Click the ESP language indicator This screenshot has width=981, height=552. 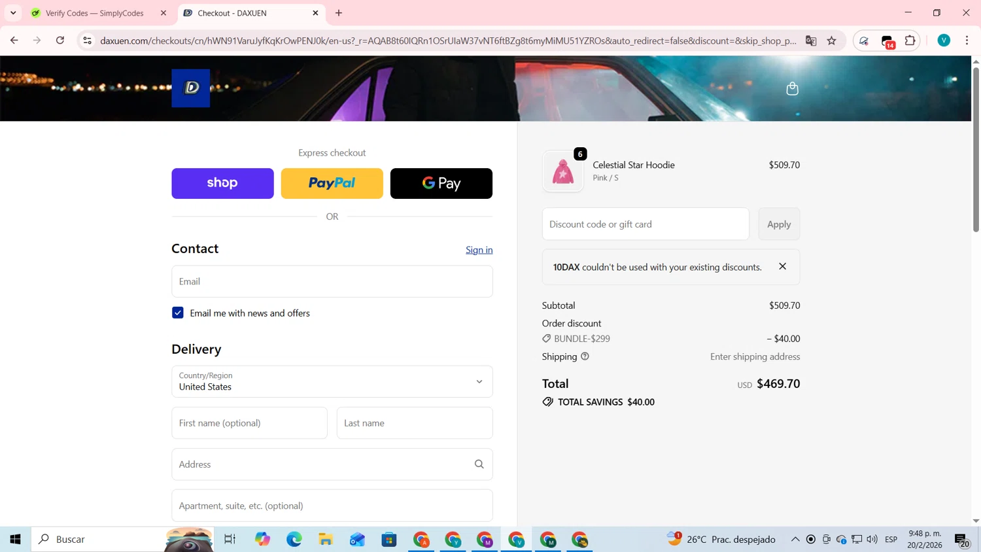[x=891, y=540]
